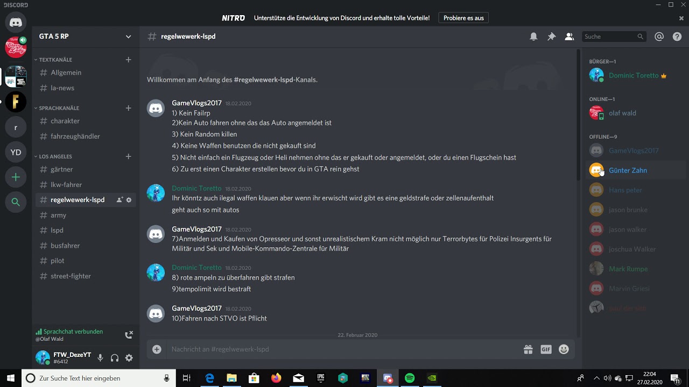The height and width of the screenshot is (387, 689).
Task: Show pinned messages with pin icon
Action: coord(551,37)
